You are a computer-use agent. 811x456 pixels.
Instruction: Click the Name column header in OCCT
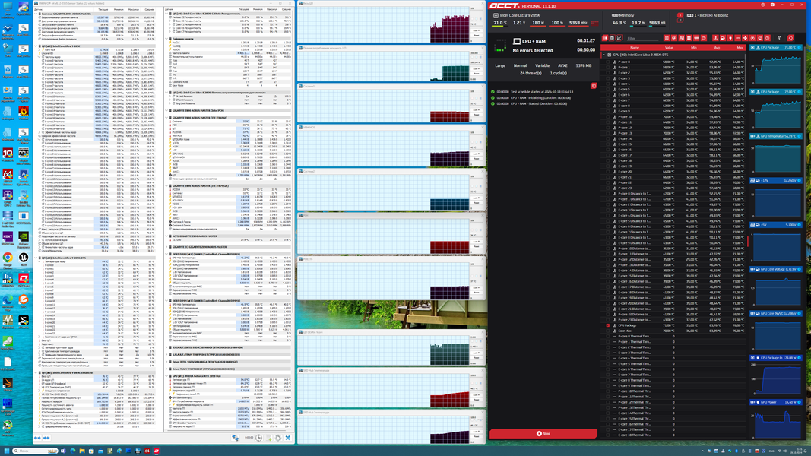click(x=635, y=48)
